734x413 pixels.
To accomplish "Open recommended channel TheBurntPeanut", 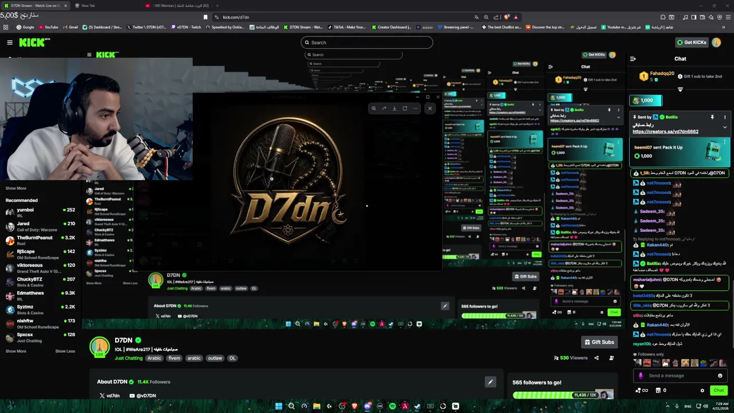I will pos(40,240).
